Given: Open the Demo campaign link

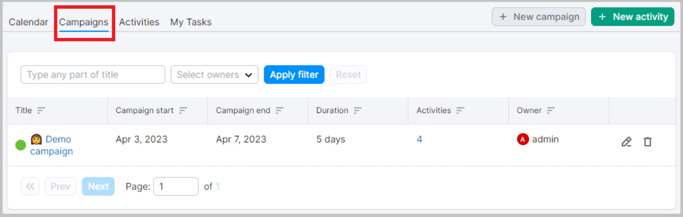Looking at the screenshot, I should pos(51,145).
